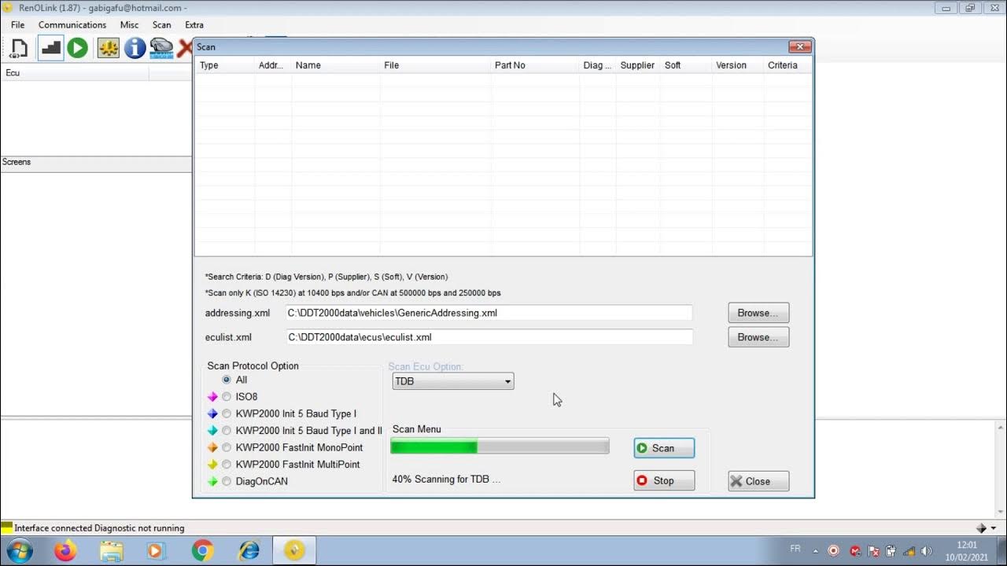Click the Ecu panel header
The width and height of the screenshot is (1007, 566).
(x=75, y=73)
